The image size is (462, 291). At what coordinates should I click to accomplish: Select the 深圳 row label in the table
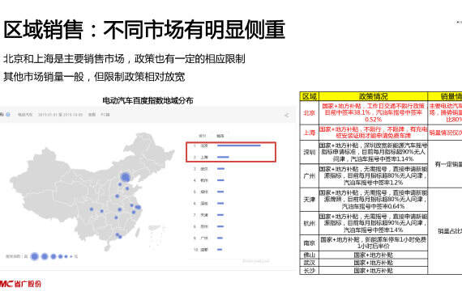(x=310, y=152)
